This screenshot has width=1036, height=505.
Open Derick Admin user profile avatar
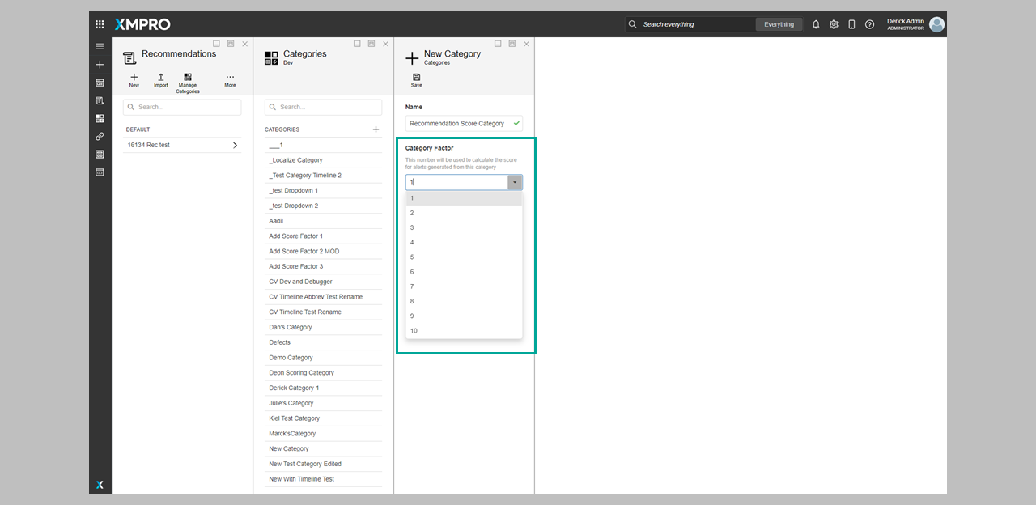pyautogui.click(x=936, y=24)
